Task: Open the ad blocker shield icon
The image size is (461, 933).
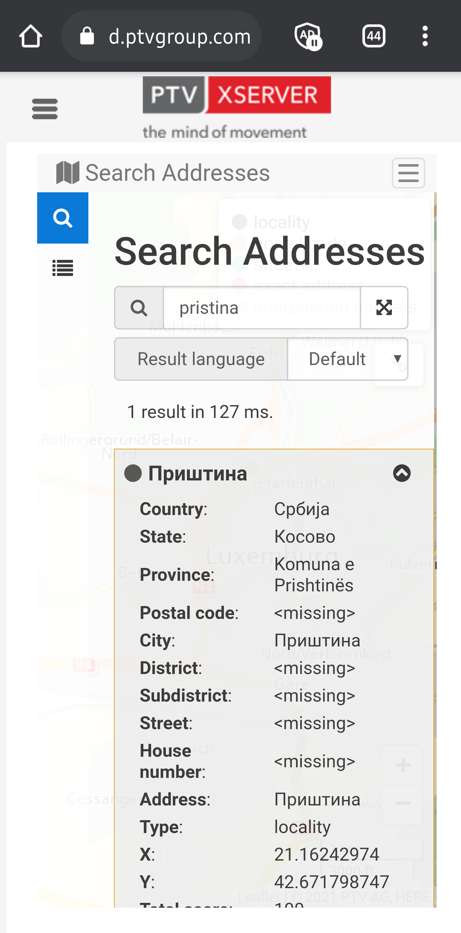Action: (x=308, y=36)
